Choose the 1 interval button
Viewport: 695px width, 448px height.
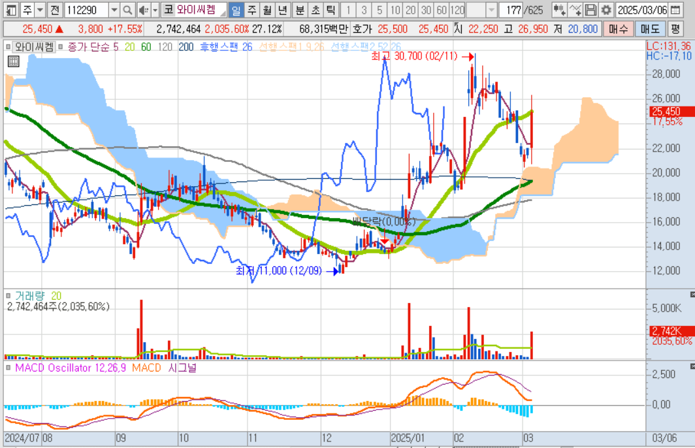348,9
